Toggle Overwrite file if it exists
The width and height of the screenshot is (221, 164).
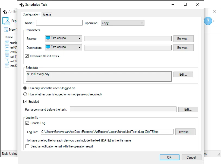tap(27, 56)
